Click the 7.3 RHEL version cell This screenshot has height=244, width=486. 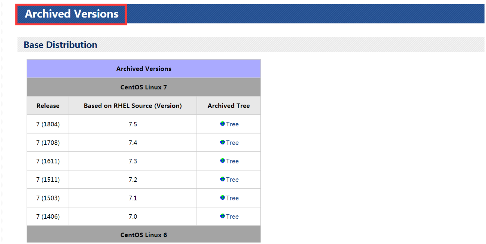tap(133, 161)
